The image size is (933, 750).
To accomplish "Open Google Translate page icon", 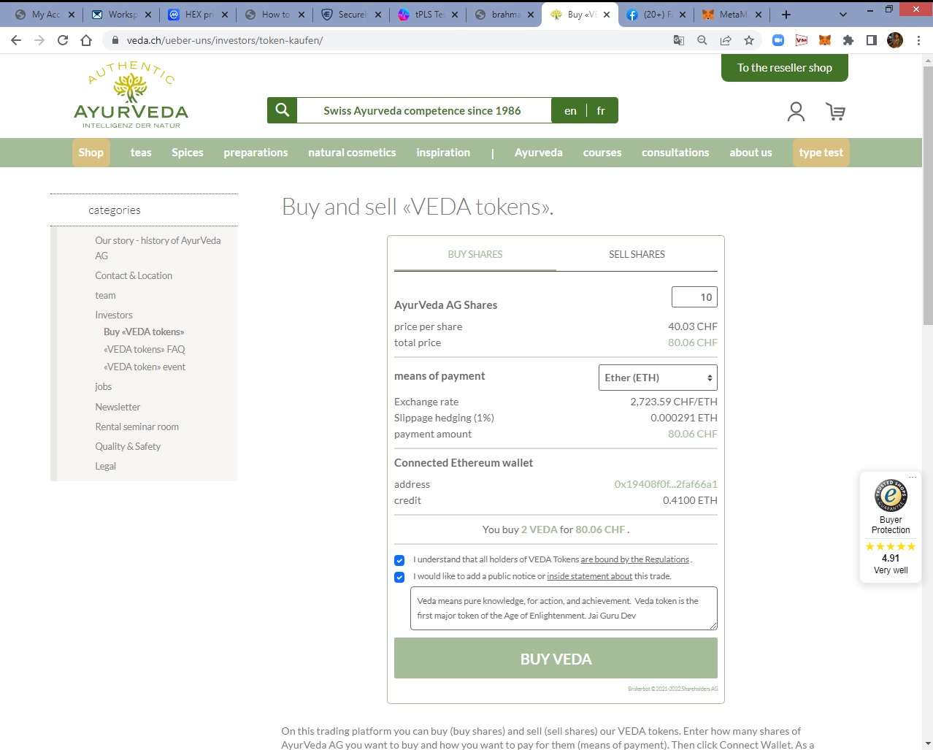I will click(x=679, y=40).
